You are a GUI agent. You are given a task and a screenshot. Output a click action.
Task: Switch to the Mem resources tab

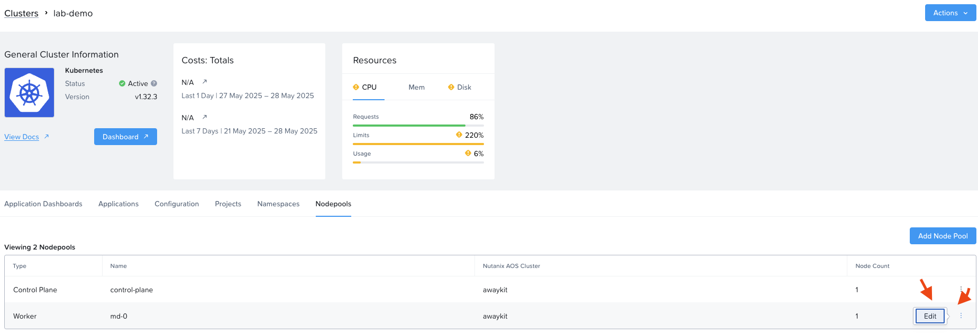click(416, 87)
